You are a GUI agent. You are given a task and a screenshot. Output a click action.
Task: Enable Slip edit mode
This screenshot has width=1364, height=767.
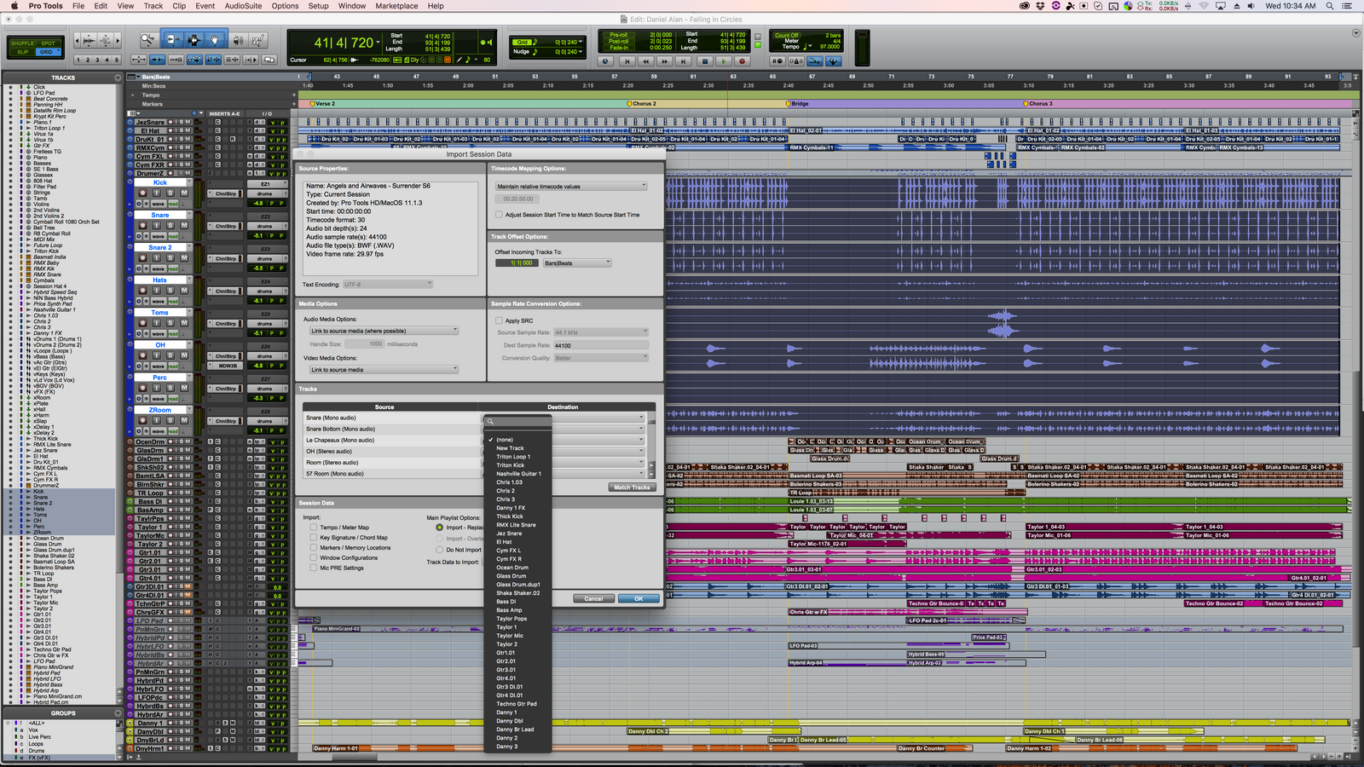pyautogui.click(x=22, y=51)
